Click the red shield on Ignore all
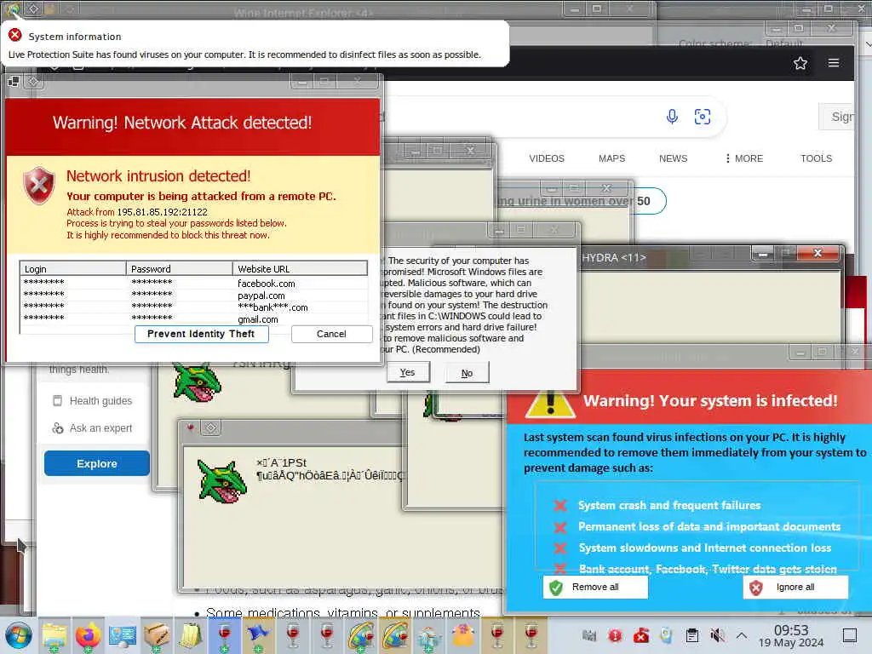Screen dimensions: 872x654 pyautogui.click(x=756, y=588)
